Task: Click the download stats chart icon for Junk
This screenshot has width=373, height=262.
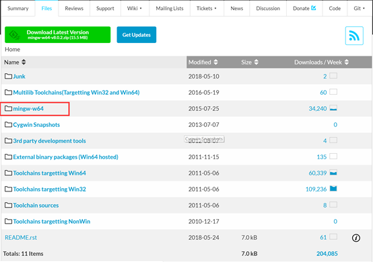Action: pyautogui.click(x=333, y=76)
